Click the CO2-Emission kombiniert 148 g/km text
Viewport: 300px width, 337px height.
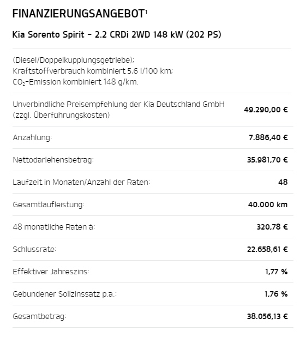click(75, 82)
